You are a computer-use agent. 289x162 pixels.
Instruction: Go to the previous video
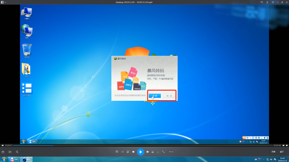[x=133, y=152]
